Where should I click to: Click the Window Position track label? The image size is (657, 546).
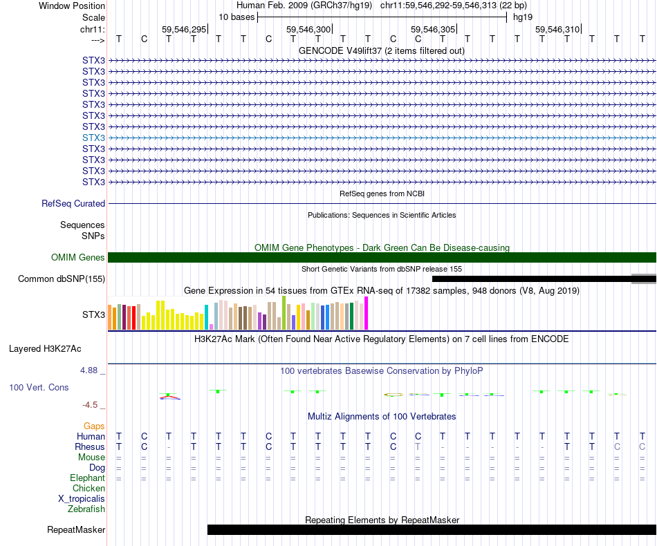click(x=72, y=6)
